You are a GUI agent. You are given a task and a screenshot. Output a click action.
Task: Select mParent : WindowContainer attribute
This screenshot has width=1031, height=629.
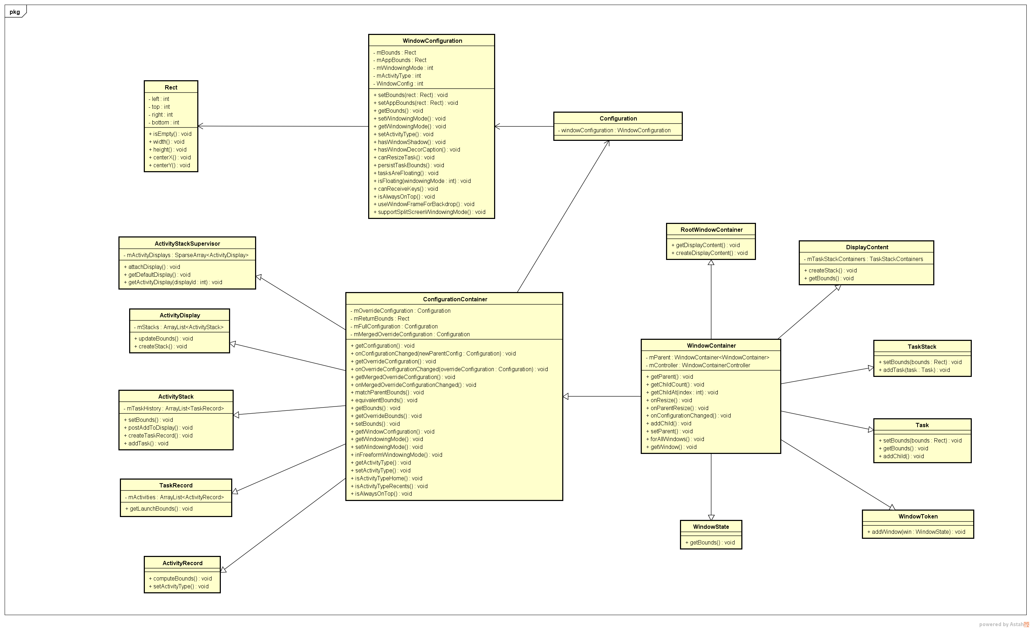click(707, 358)
